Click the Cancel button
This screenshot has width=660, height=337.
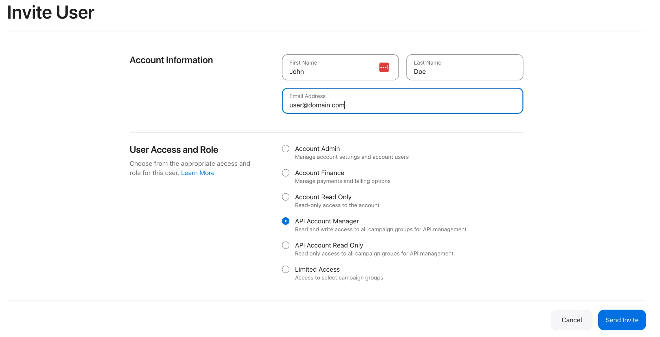click(572, 320)
